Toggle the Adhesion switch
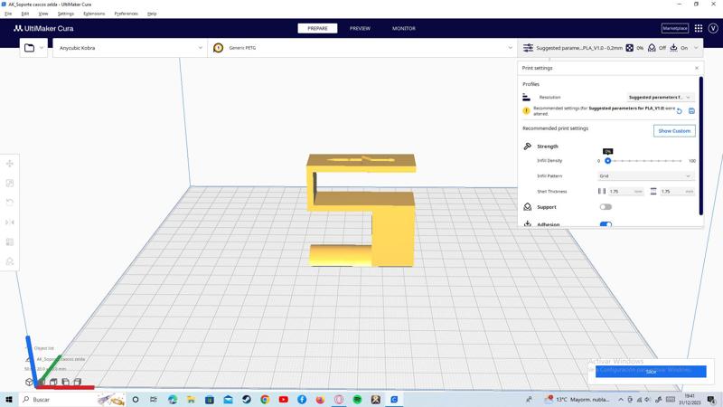This screenshot has width=723, height=407. point(606,224)
